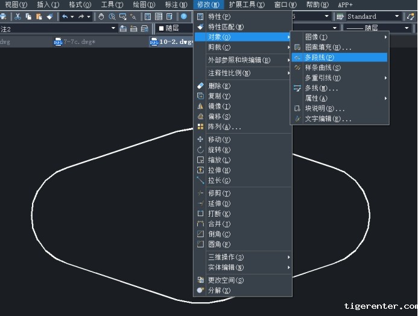Screen dimensions: 418x316
Task: Click the Undo arrow in toolbar
Action: tap(65, 17)
